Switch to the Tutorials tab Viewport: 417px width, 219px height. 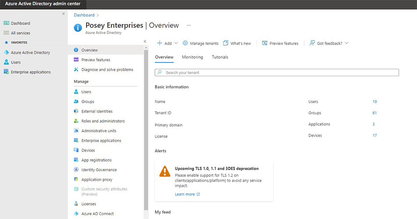[x=220, y=57]
